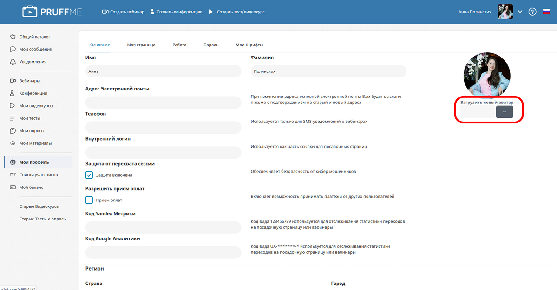Open Уведомления in the sidebar
This screenshot has height=290, width=557.
(x=33, y=62)
